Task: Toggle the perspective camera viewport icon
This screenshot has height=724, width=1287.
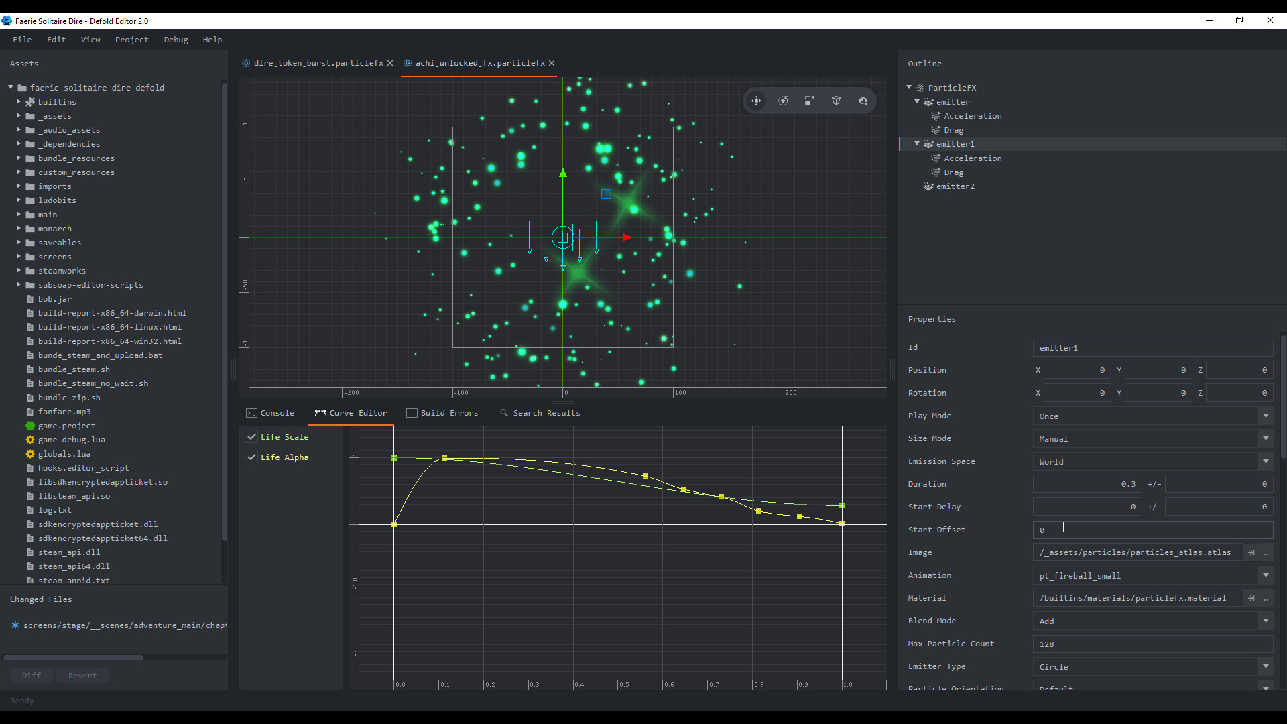Action: [836, 101]
